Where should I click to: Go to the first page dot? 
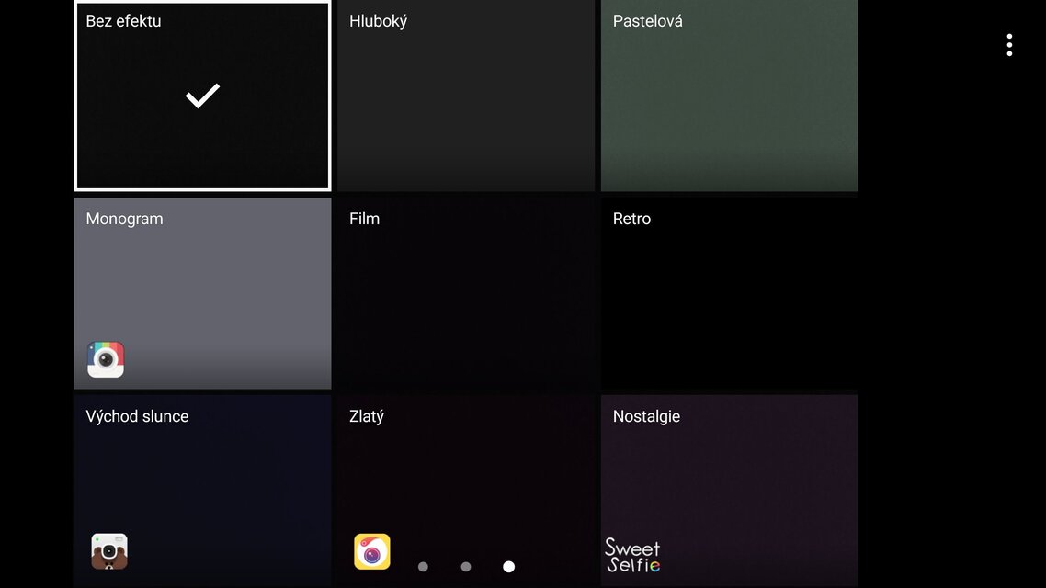click(x=423, y=567)
